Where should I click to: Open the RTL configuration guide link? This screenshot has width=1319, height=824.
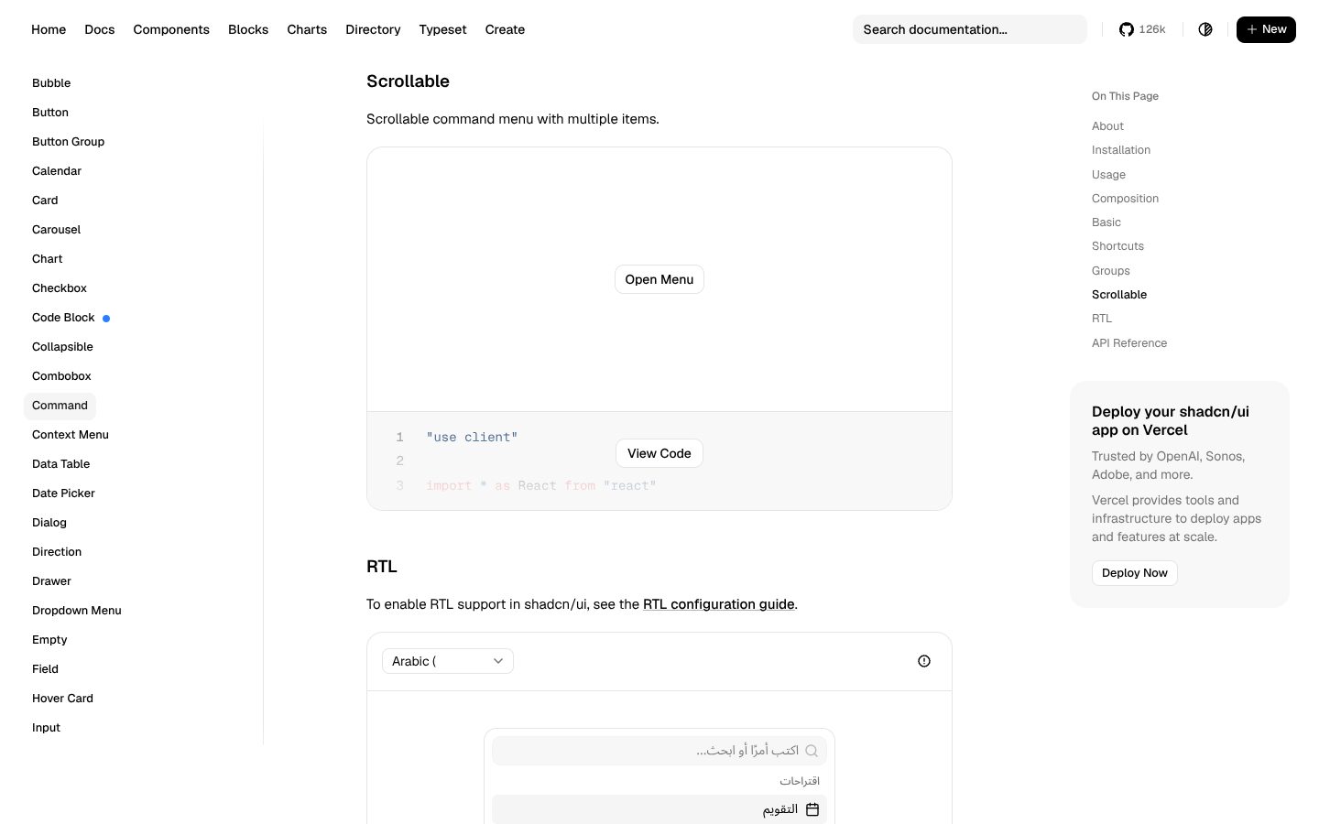coord(719,604)
